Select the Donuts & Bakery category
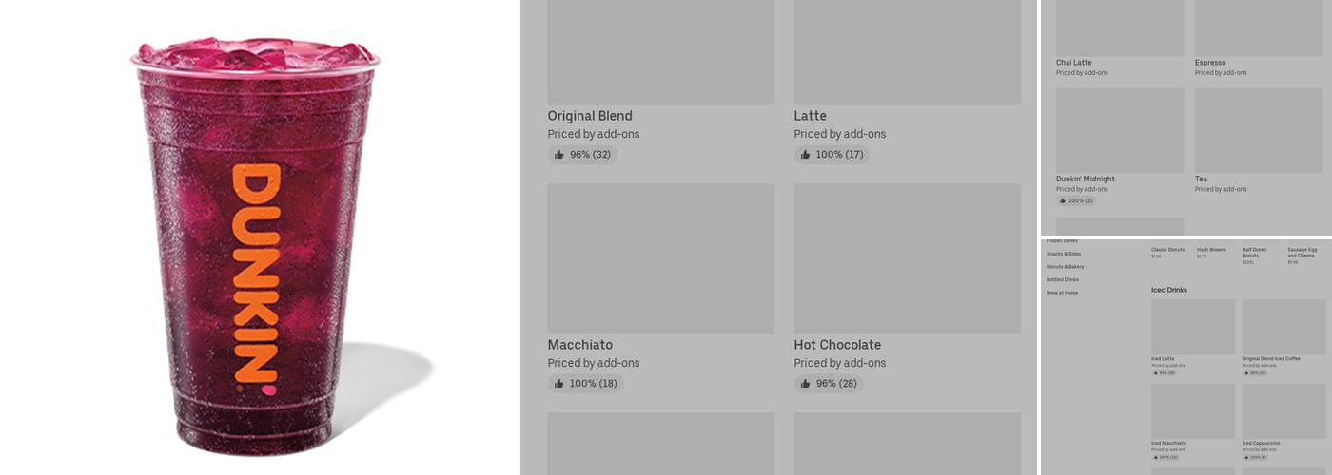The image size is (1332, 475). coord(1066,267)
